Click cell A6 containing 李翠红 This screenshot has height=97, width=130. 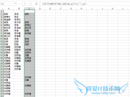coord(9,25)
